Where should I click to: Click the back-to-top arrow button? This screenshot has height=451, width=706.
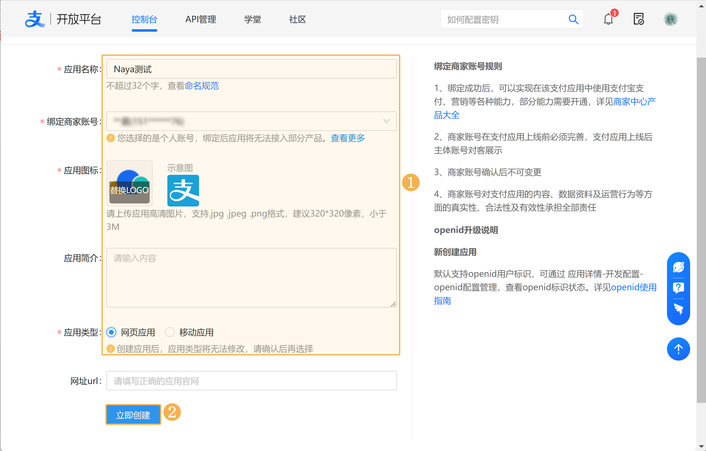pos(678,349)
